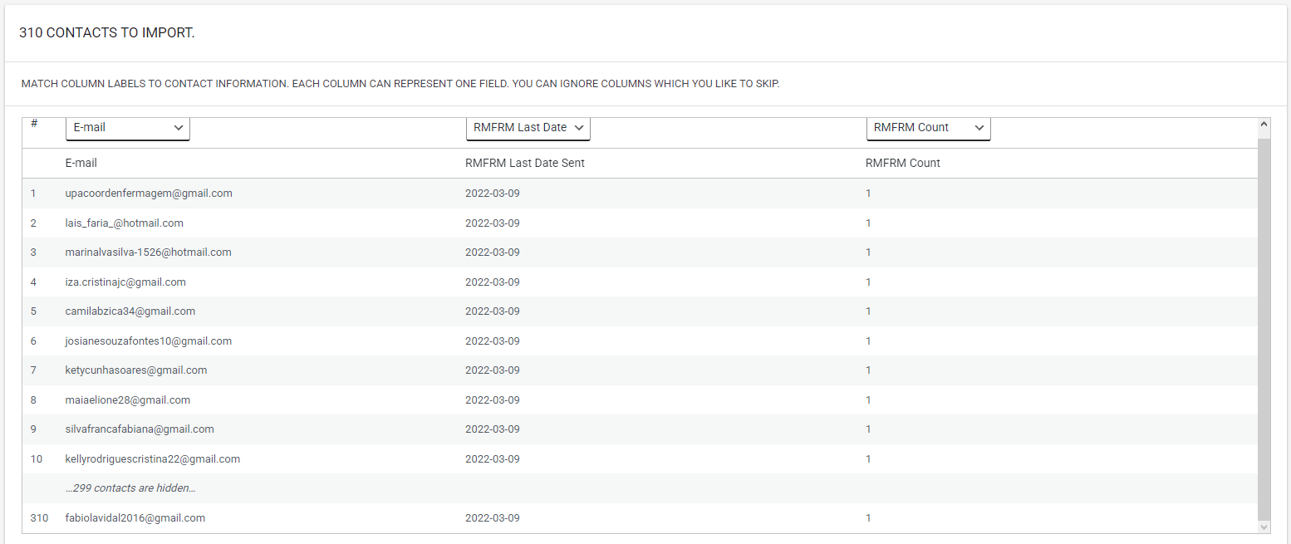Click the "RMFRM Last Date Sent" column header
This screenshot has height=544, width=1291.
pos(525,164)
